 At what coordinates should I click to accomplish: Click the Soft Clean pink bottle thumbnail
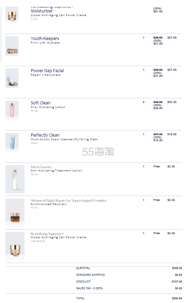coord(12,110)
